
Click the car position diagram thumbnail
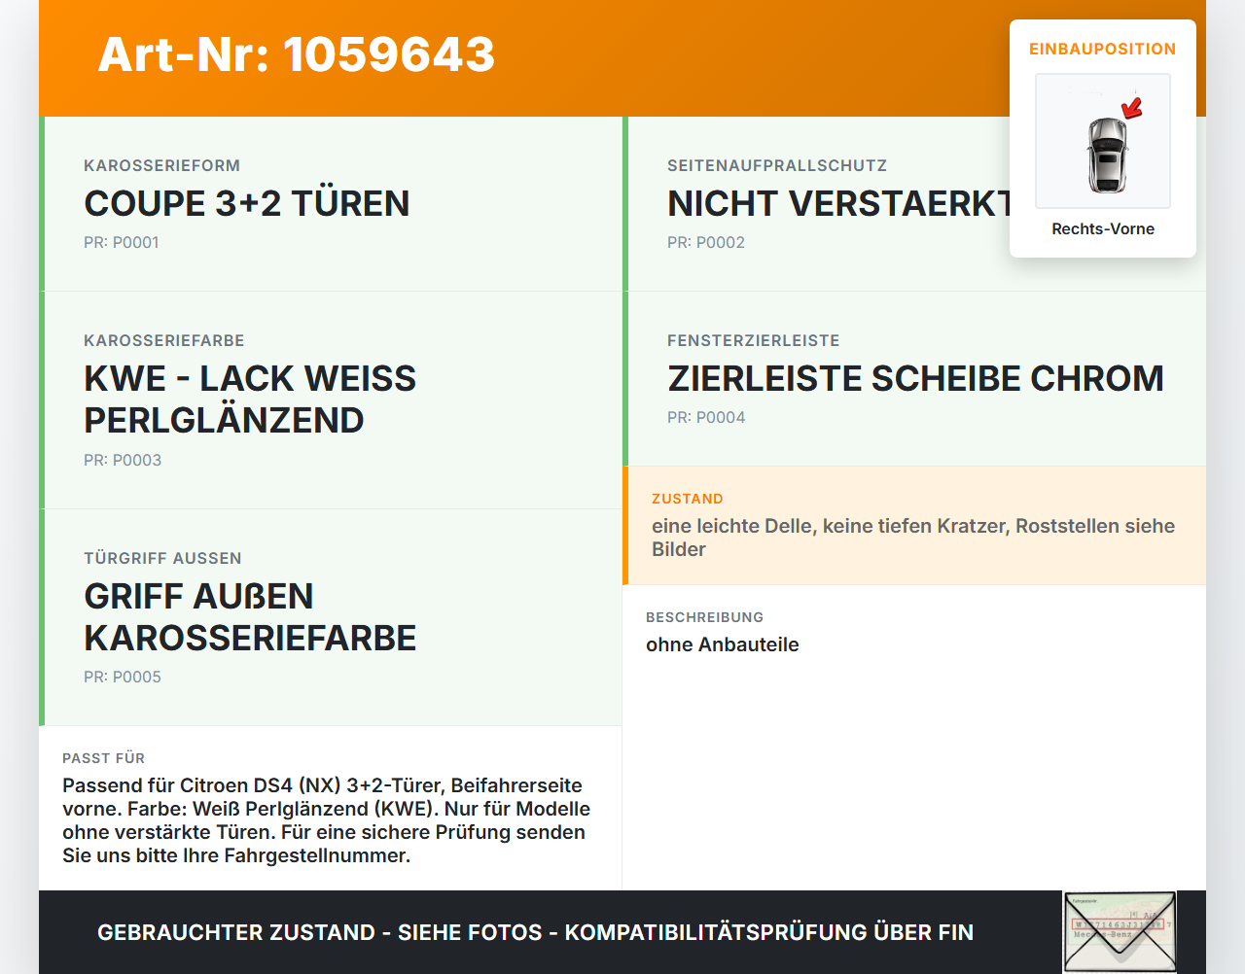point(1103,141)
